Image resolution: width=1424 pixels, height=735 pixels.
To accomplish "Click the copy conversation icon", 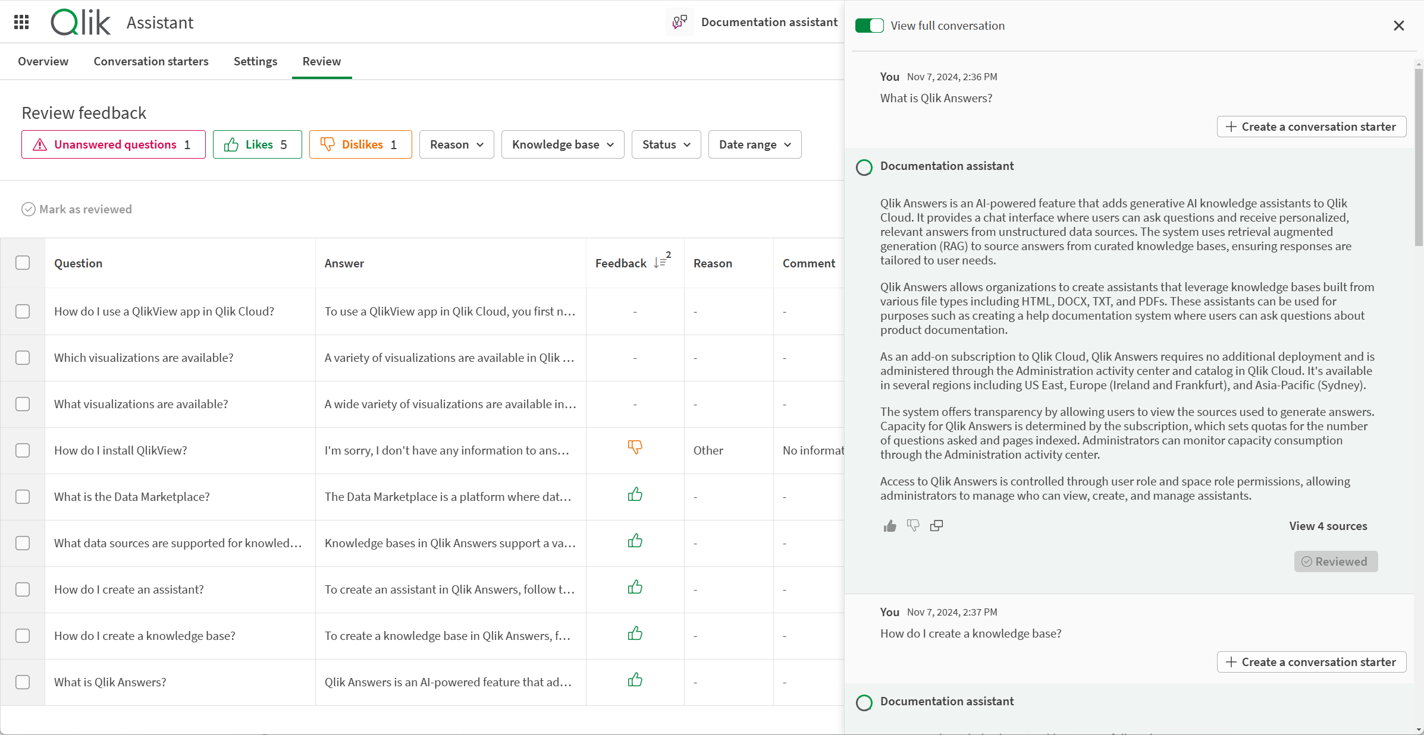I will point(936,524).
